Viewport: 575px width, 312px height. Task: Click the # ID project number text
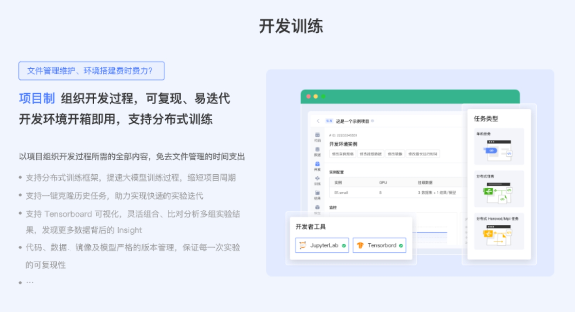coord(343,135)
